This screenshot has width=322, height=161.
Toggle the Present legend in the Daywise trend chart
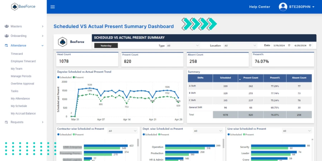[78, 77]
